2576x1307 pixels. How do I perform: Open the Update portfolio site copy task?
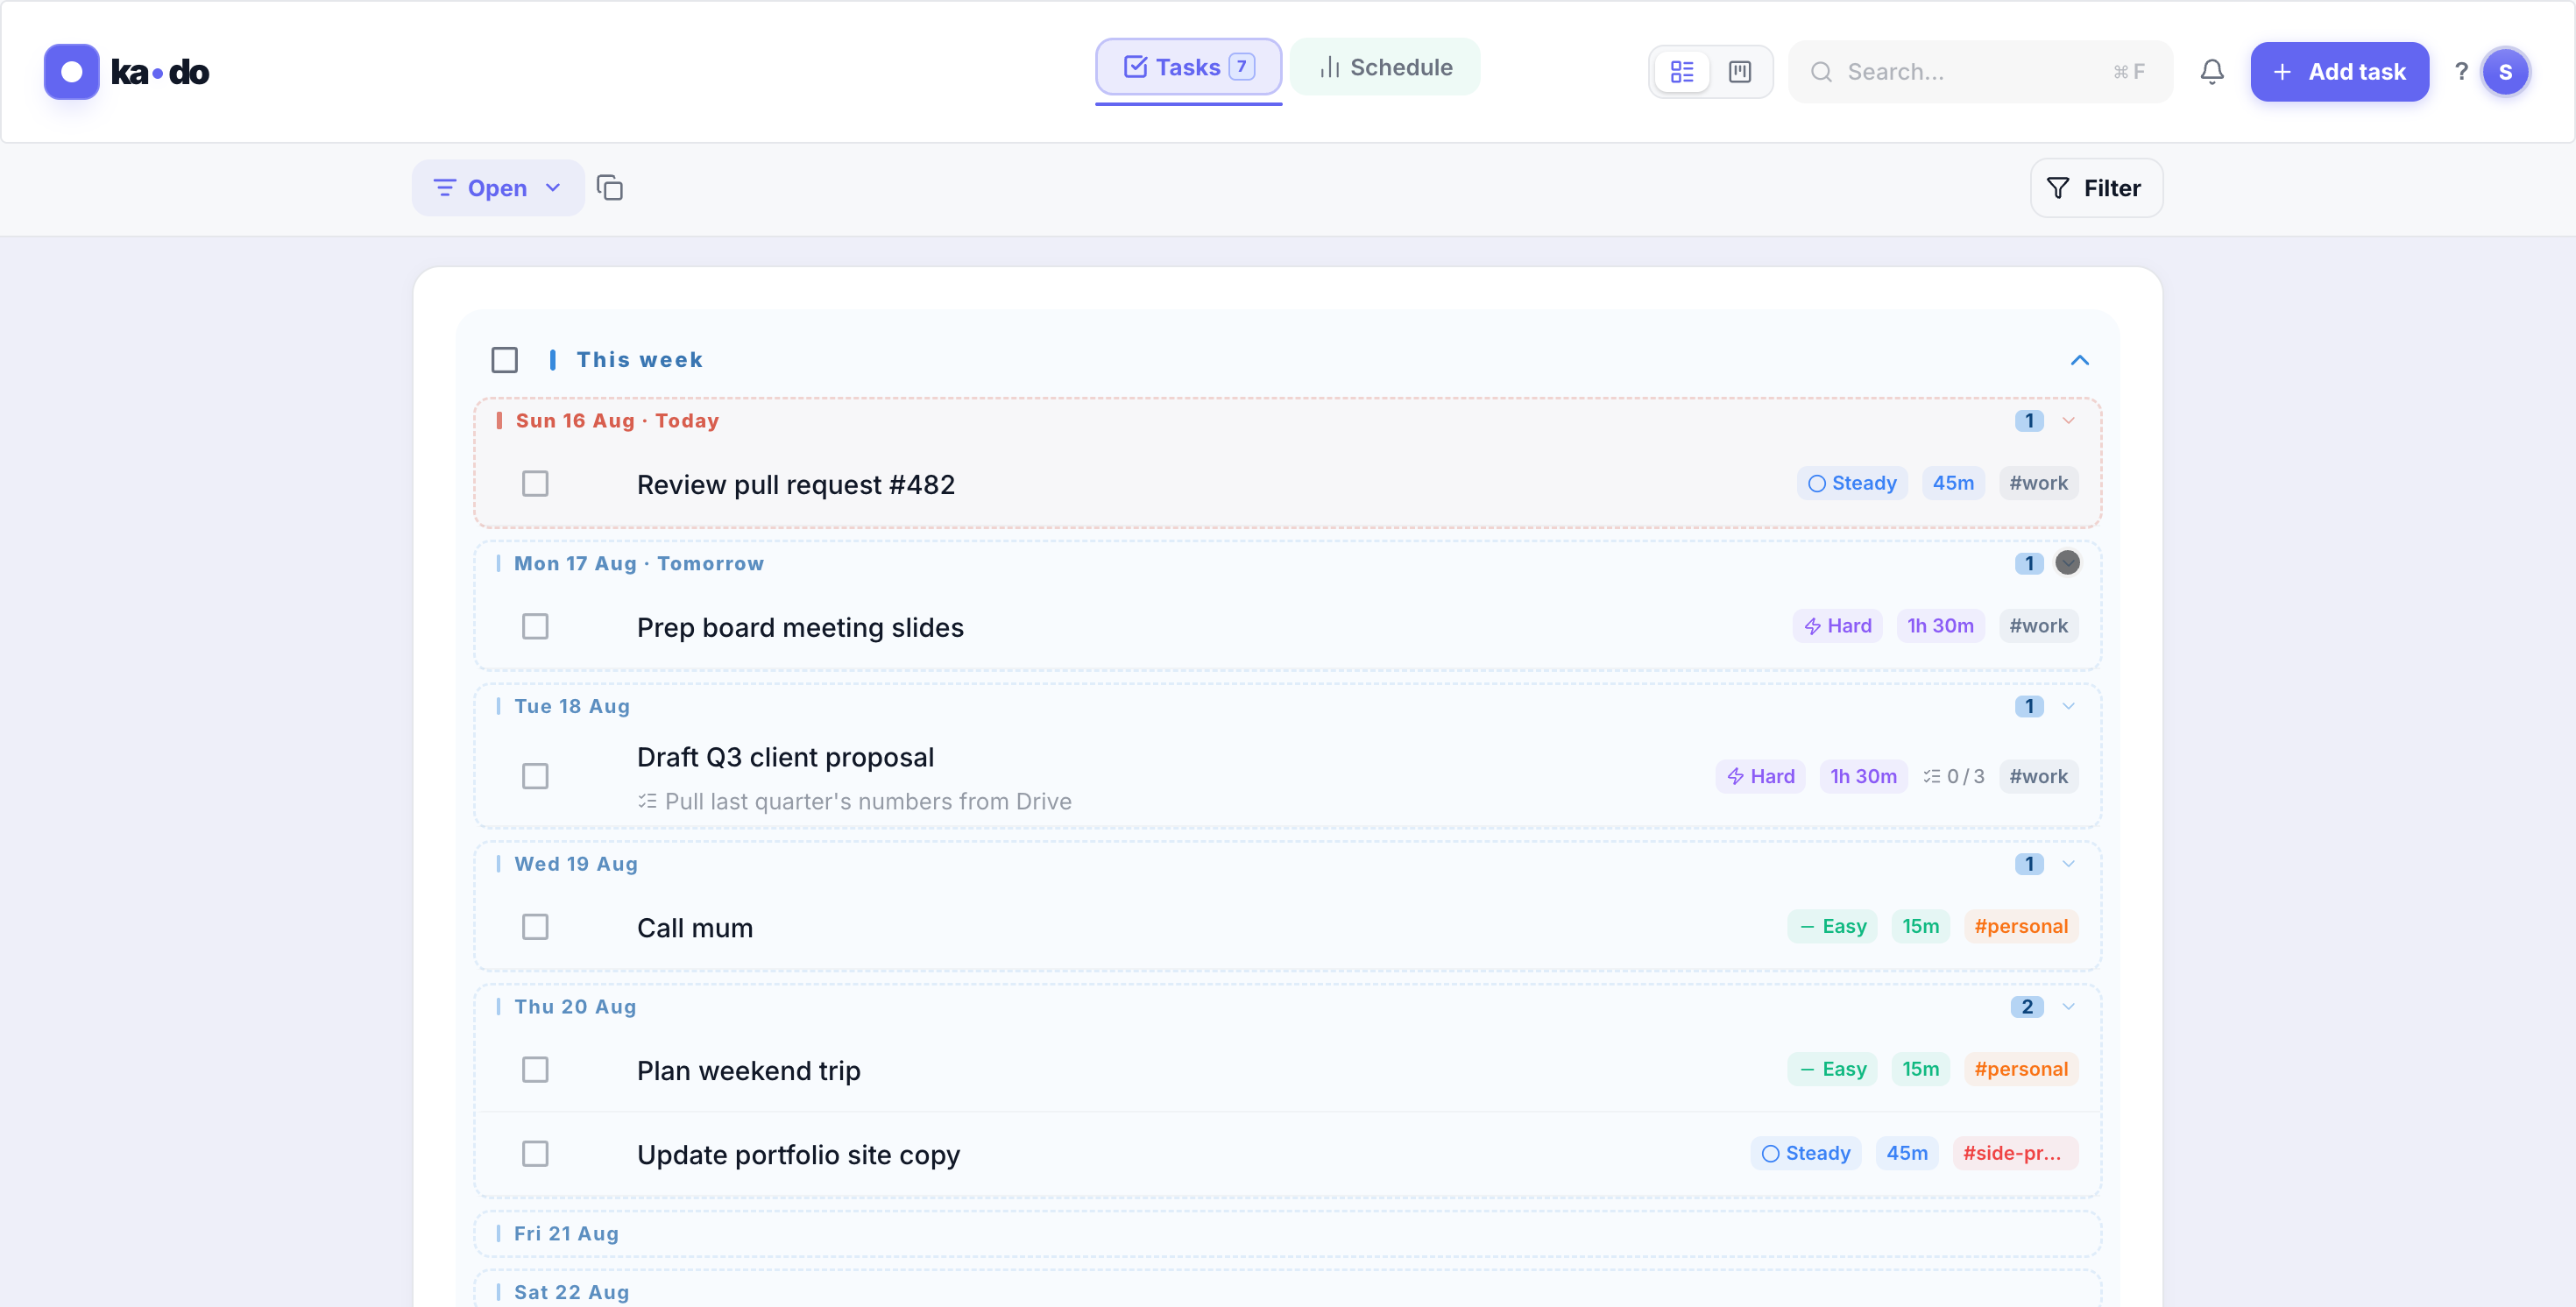[798, 1156]
